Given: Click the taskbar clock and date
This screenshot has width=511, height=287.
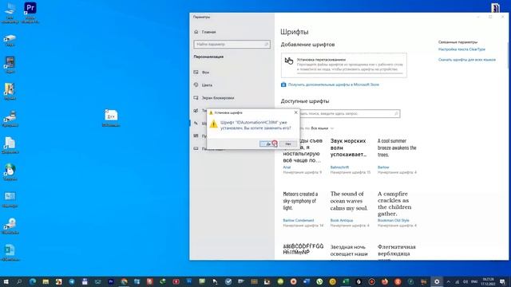Looking at the screenshot, I should [x=489, y=281].
